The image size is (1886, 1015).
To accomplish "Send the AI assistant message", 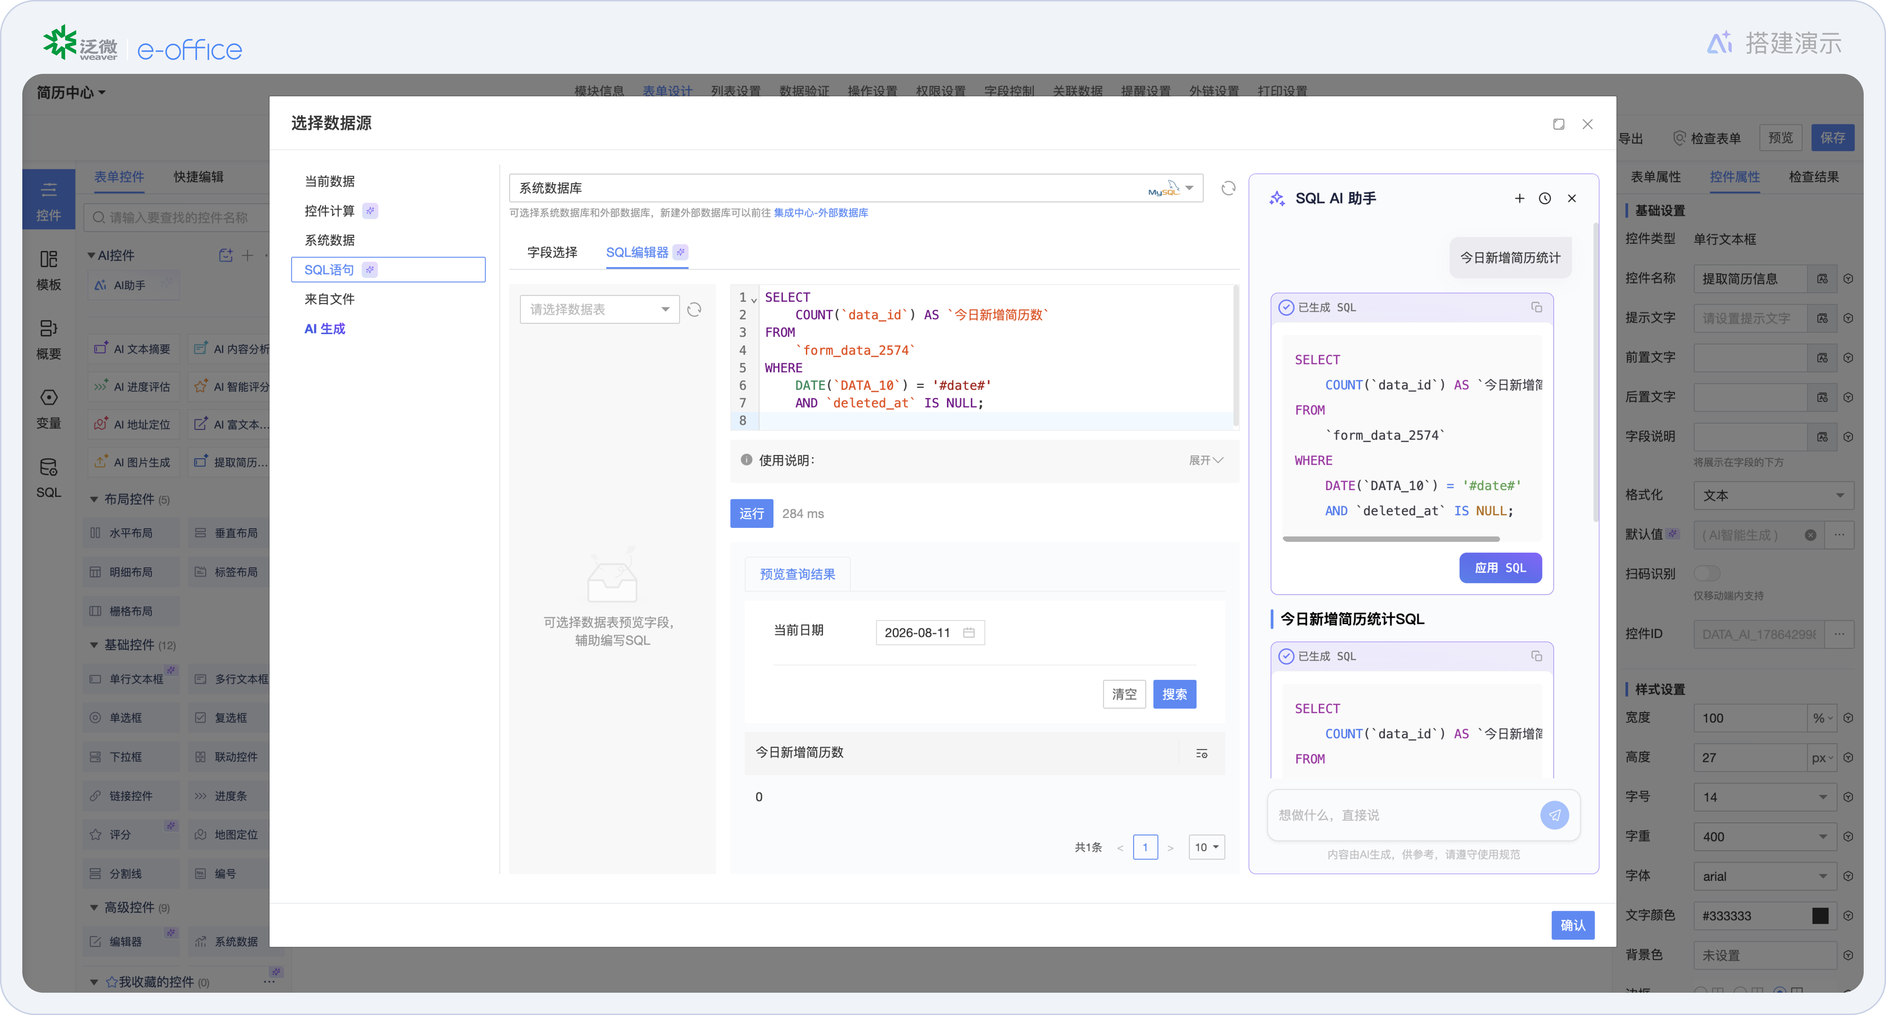I will (1554, 815).
